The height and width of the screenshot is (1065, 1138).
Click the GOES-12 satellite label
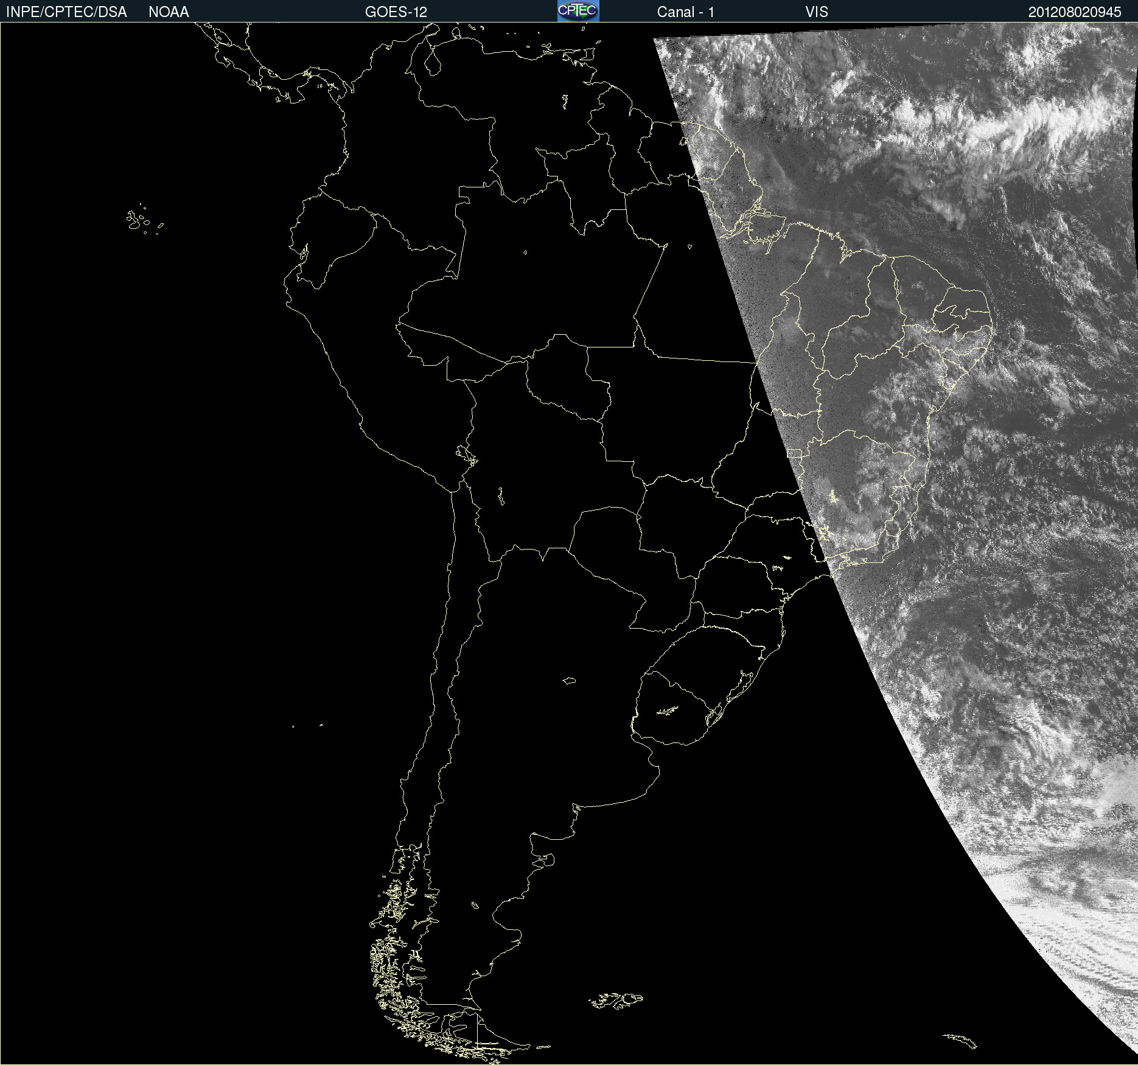396,12
